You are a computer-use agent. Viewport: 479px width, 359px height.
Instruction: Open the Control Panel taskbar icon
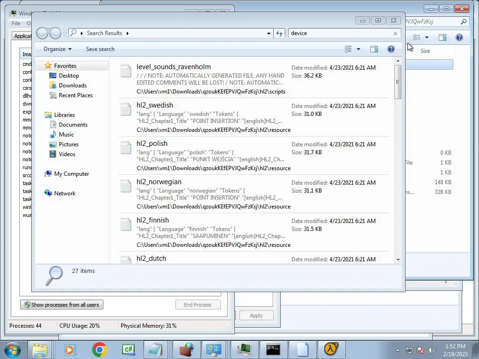(214, 350)
